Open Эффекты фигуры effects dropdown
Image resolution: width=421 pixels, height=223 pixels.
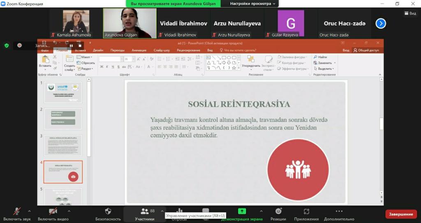click(x=292, y=69)
